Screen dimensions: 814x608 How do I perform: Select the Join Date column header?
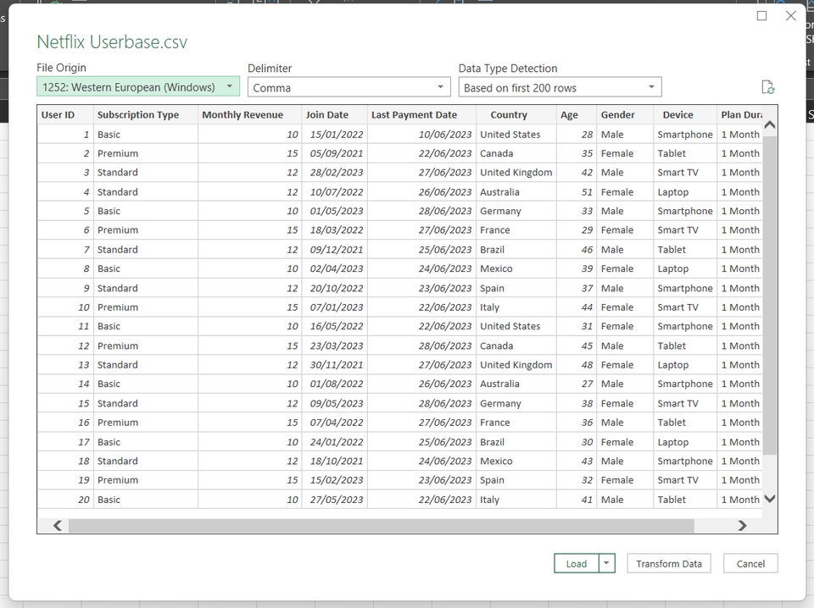[x=334, y=114]
